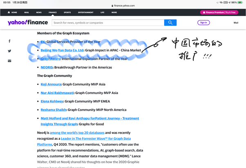The width and height of the screenshot is (246, 168).
Task: Click the Yahoo Finance logo
Action: click(28, 22)
